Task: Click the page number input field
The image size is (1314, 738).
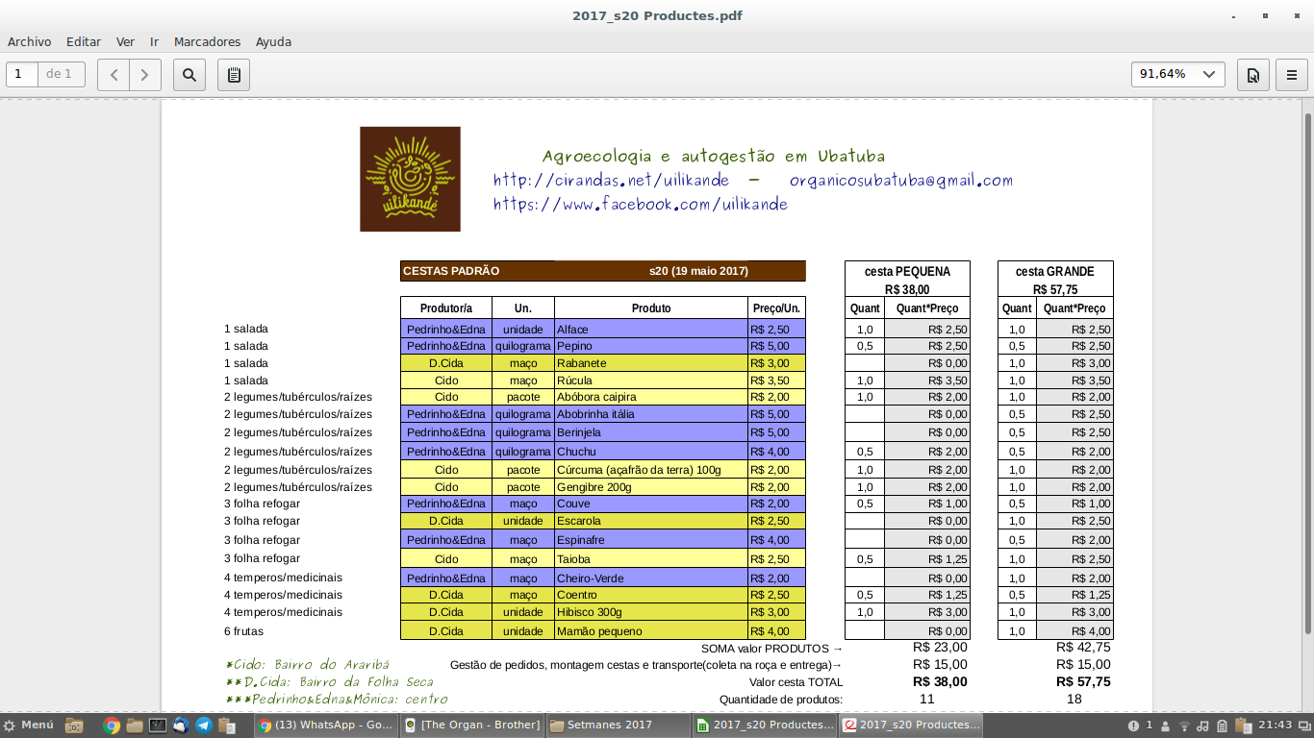Action: pos(22,74)
